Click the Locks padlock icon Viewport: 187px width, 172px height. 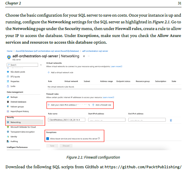pos(8,86)
